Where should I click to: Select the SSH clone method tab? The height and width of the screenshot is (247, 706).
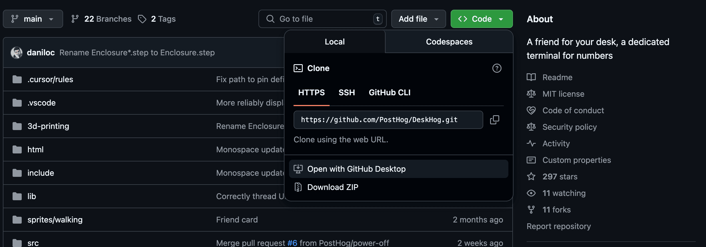pyautogui.click(x=347, y=92)
